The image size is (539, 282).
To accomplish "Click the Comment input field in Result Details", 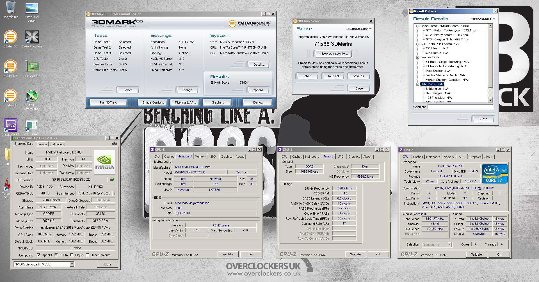I will tap(460, 107).
